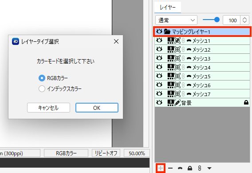Click the 8-bit color icon on メッシュ1
252x173 pixels.
click(170, 40)
